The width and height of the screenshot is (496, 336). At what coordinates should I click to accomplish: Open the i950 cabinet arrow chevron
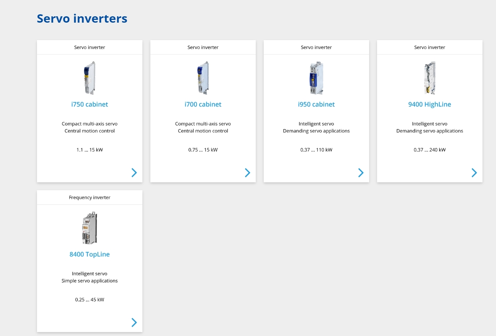pyautogui.click(x=361, y=172)
